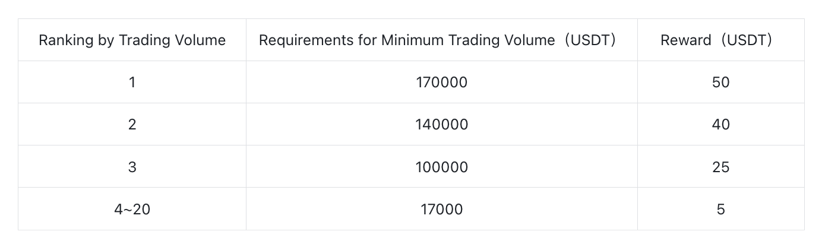This screenshot has width=822, height=247.
Task: Select the reward value 25
Action: pyautogui.click(x=720, y=167)
